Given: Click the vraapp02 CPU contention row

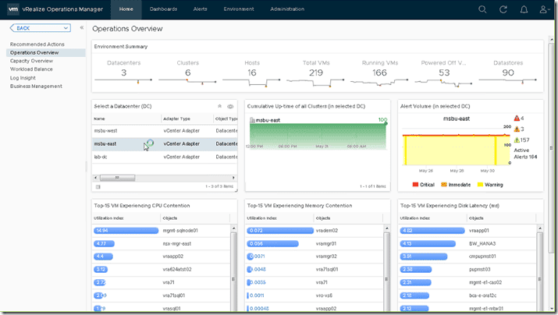Looking at the screenshot, I should [x=162, y=257].
